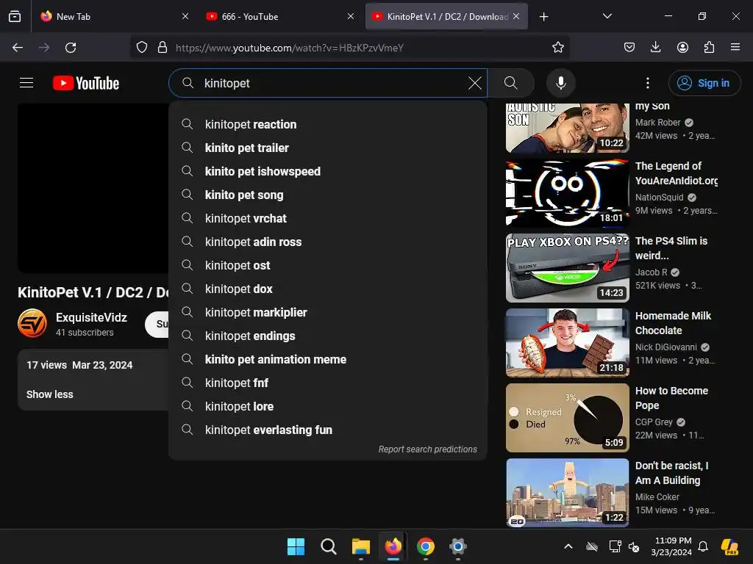Start voice search with microphone icon
The image size is (753, 564).
(x=560, y=83)
